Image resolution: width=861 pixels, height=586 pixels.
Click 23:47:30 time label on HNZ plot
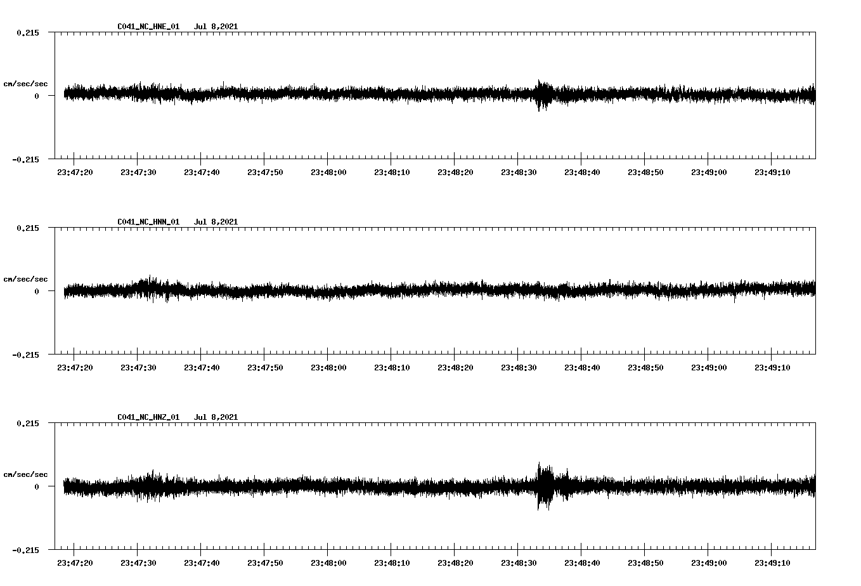pos(138,563)
